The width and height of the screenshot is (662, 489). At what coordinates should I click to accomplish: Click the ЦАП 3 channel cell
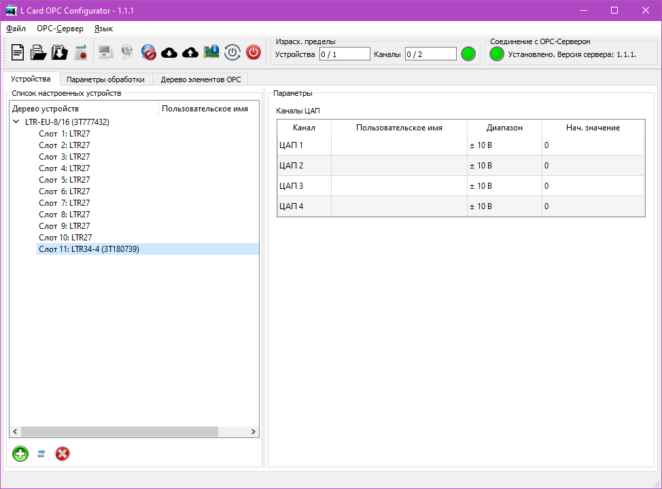[x=304, y=185]
